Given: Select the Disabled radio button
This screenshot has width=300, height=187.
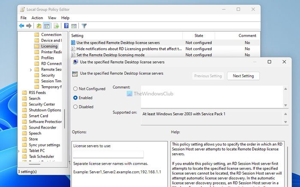Looking at the screenshot, I should [x=75, y=107].
